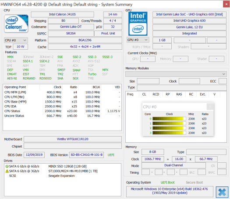Click the Platform BGA1296 field

pos(85,40)
